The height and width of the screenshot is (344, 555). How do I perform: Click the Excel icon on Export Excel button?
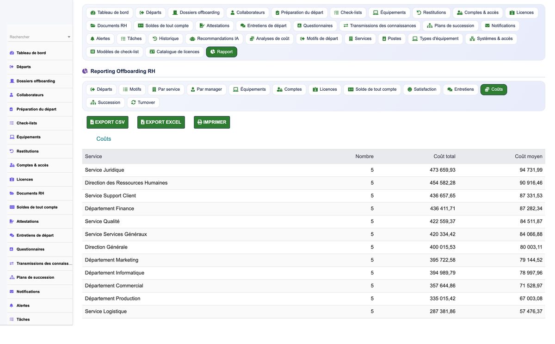click(142, 122)
